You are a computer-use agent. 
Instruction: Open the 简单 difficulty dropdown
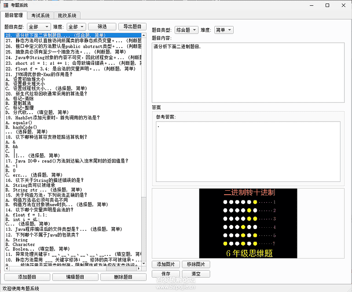pos(224,30)
